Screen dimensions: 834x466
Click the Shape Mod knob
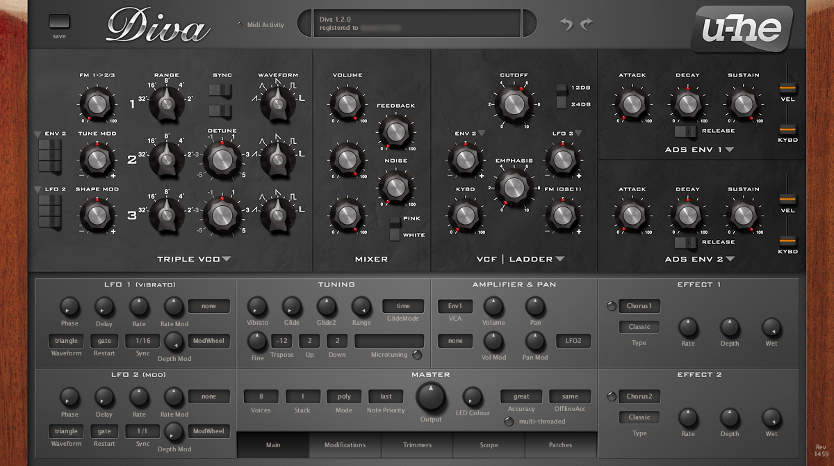coord(97,215)
